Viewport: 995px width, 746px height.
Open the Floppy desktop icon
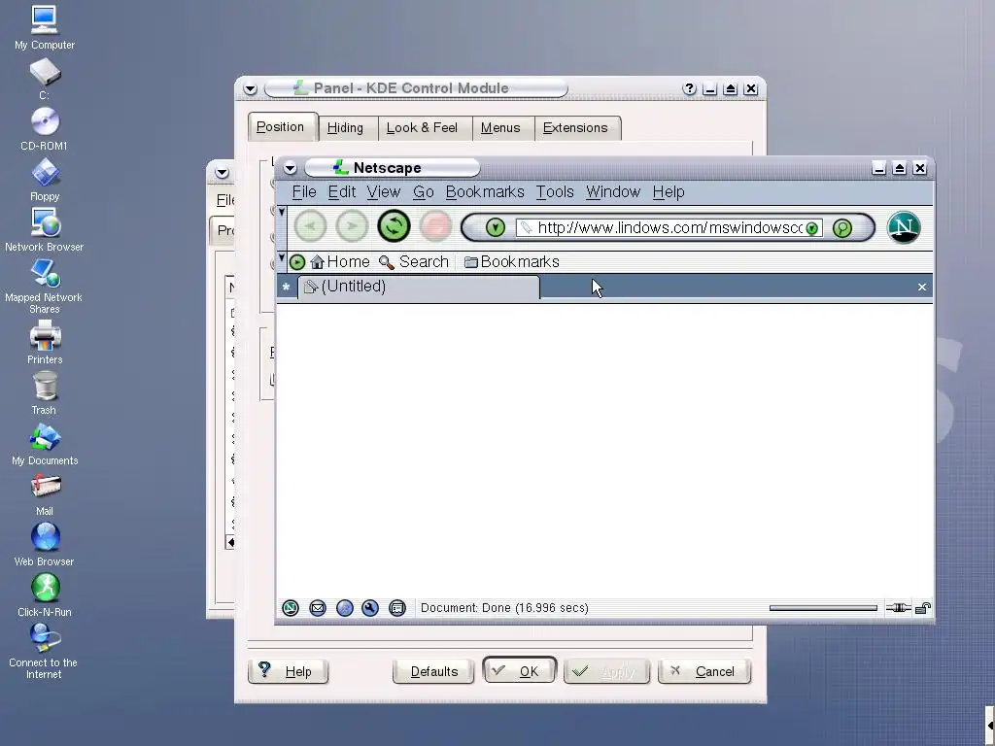[x=45, y=180]
